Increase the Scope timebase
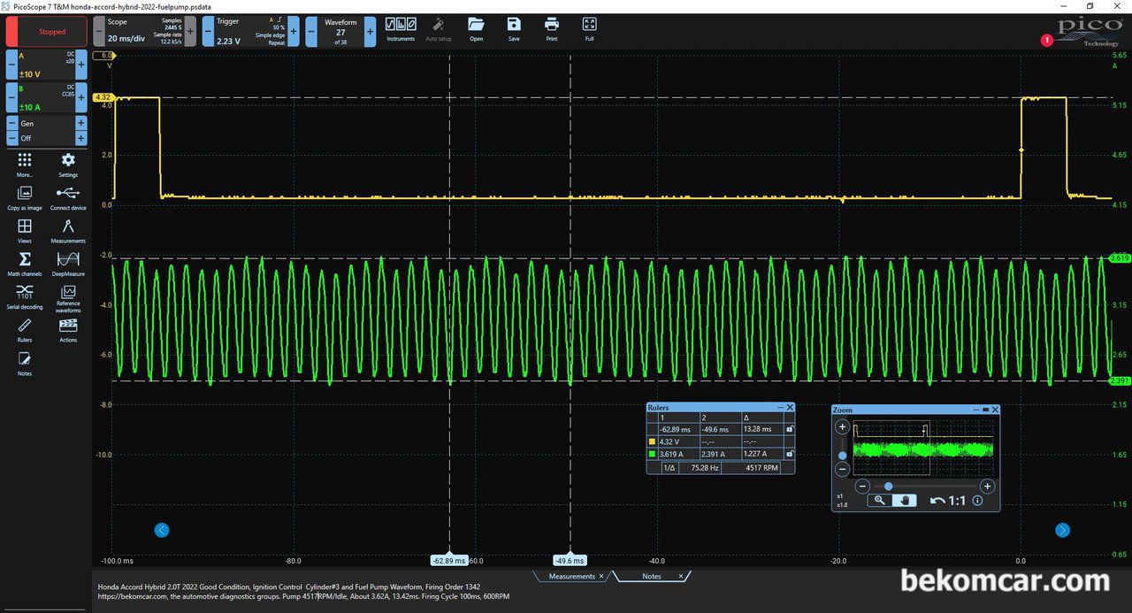Image resolution: width=1132 pixels, height=613 pixels. click(190, 32)
